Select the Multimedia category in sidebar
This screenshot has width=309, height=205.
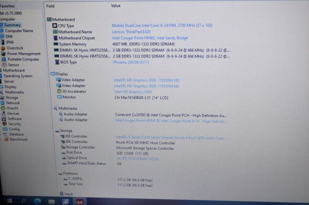point(14,93)
